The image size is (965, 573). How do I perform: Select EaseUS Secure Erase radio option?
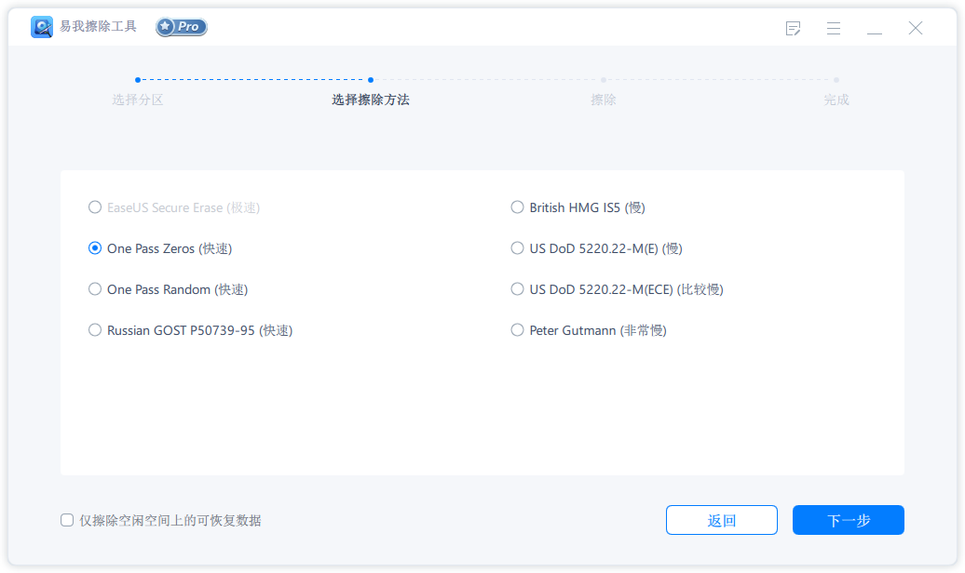click(95, 207)
